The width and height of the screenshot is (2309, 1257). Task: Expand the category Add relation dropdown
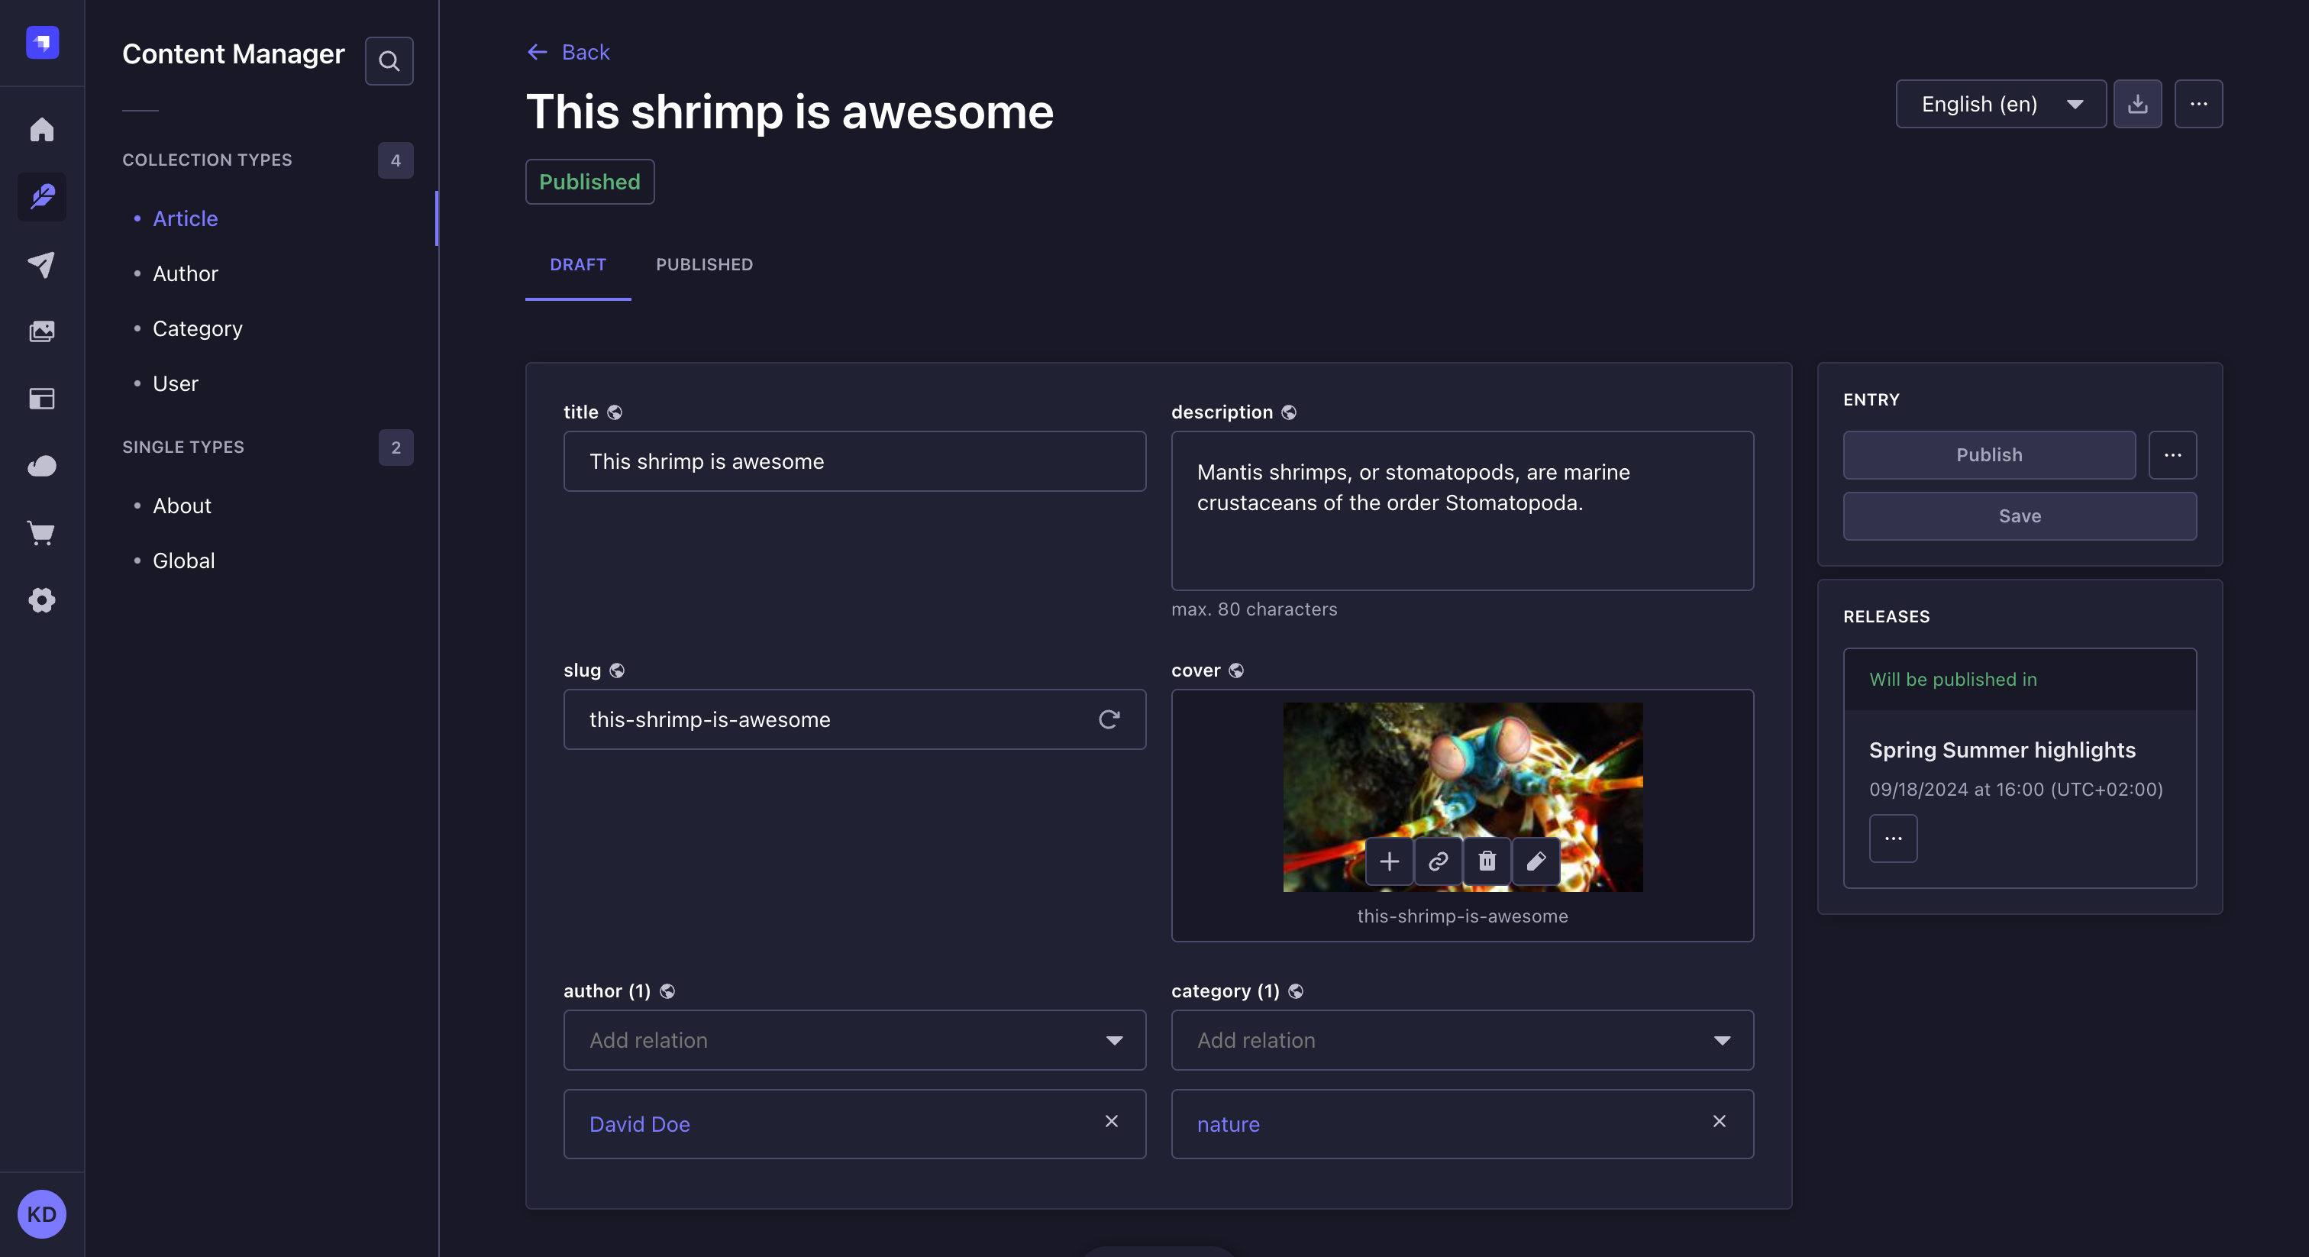click(1721, 1040)
